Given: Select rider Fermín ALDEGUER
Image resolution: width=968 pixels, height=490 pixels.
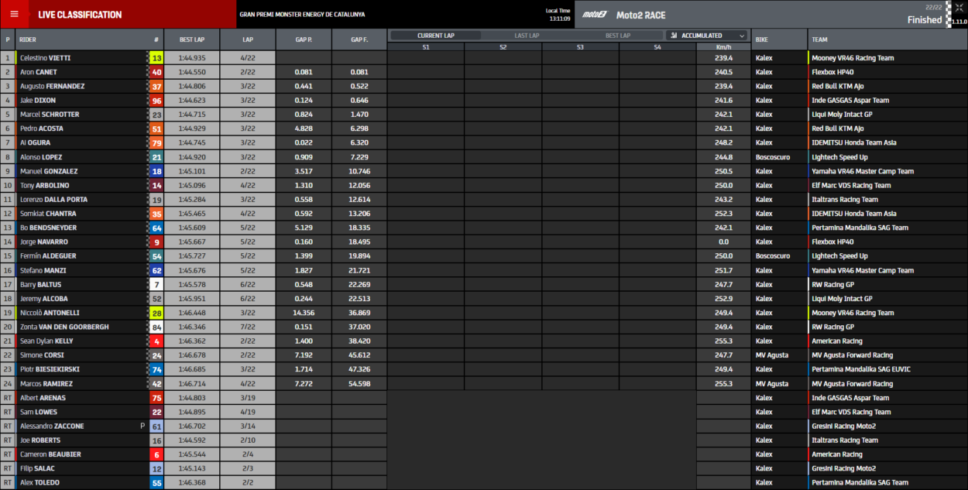Looking at the screenshot, I should 48,256.
